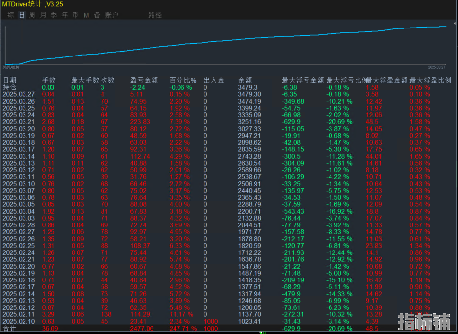Select the 2025.03.21 date row
This screenshot has height=334, width=458.
[19, 122]
